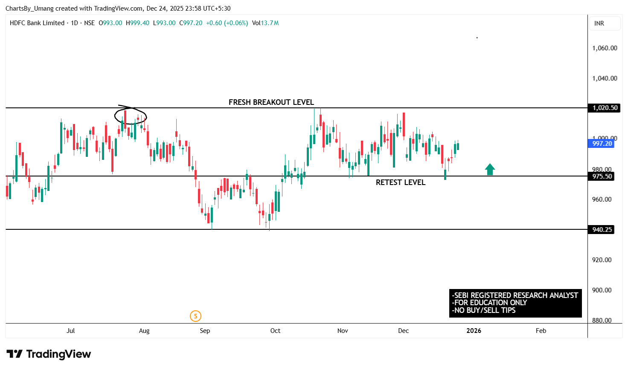This screenshot has width=628, height=370.
Task: Click the 1,060.00 price axis label
Action: point(605,48)
